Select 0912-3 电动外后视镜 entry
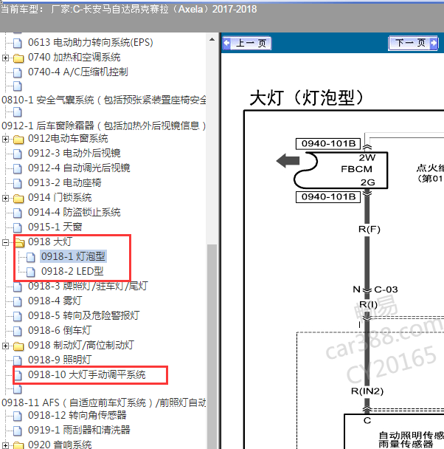This screenshot has width=444, height=449. pyautogui.click(x=74, y=153)
